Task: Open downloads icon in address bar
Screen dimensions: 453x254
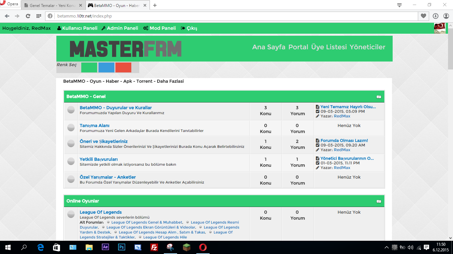Action: [x=436, y=16]
